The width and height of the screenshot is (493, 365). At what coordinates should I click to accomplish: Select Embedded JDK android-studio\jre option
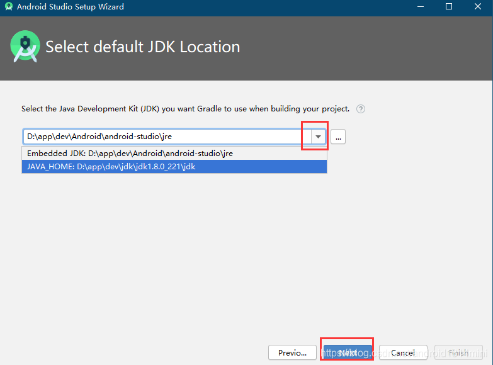tap(174, 154)
